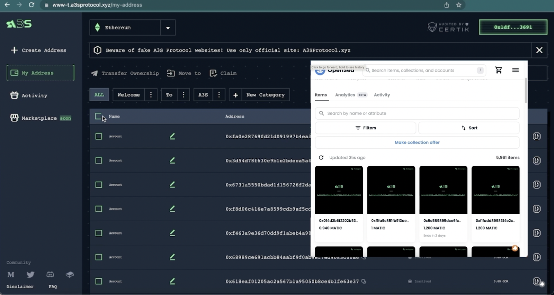Image resolution: width=554 pixels, height=295 pixels.
Task: Toggle the select-all checkbox in Name header
Action: point(98,116)
